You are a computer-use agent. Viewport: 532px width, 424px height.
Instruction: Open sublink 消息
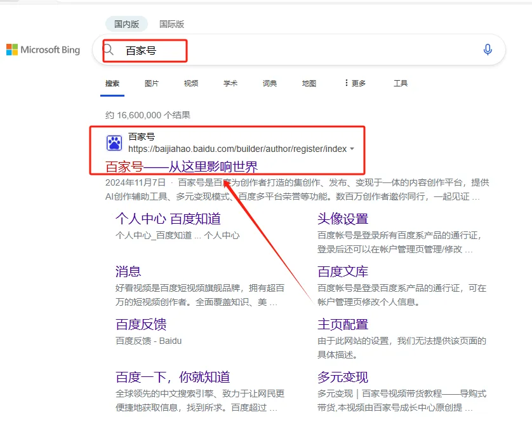pyautogui.click(x=128, y=271)
